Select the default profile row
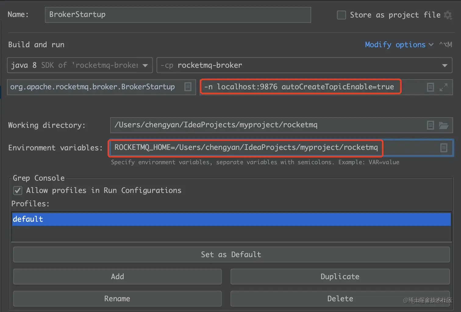461x312 pixels. click(231, 219)
